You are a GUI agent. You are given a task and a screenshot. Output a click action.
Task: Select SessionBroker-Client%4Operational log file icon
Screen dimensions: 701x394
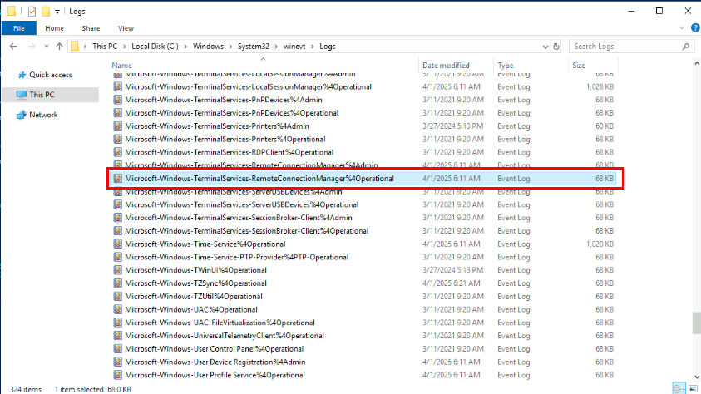117,231
